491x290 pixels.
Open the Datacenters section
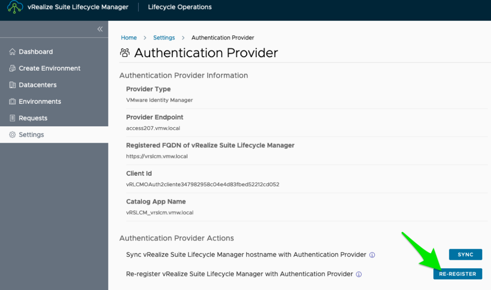54,85
